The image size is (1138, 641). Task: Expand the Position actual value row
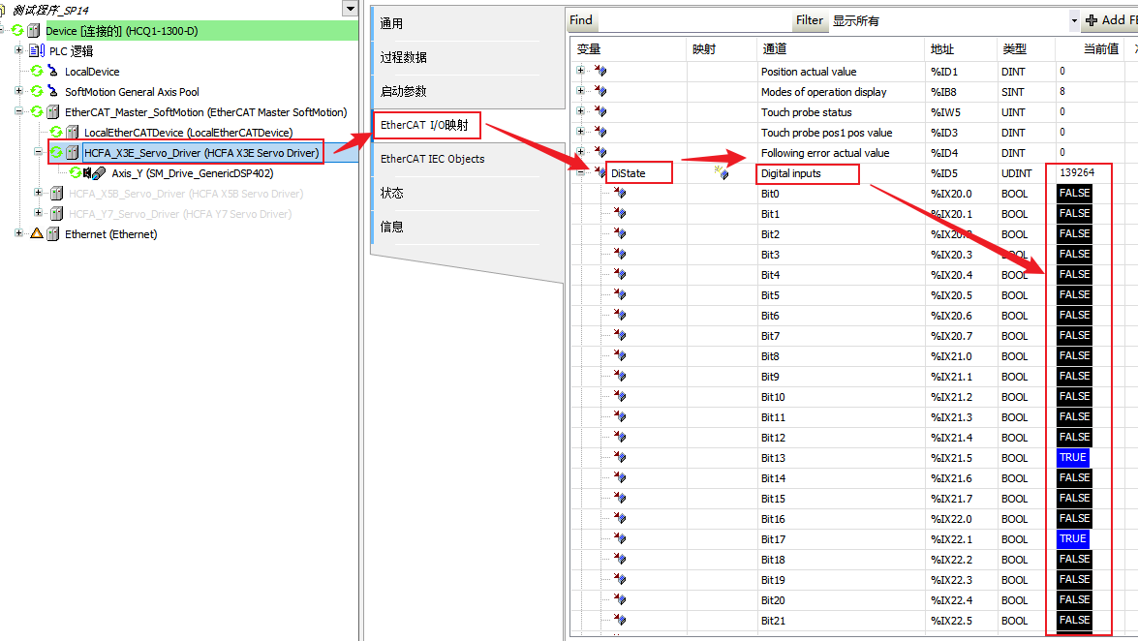(581, 72)
